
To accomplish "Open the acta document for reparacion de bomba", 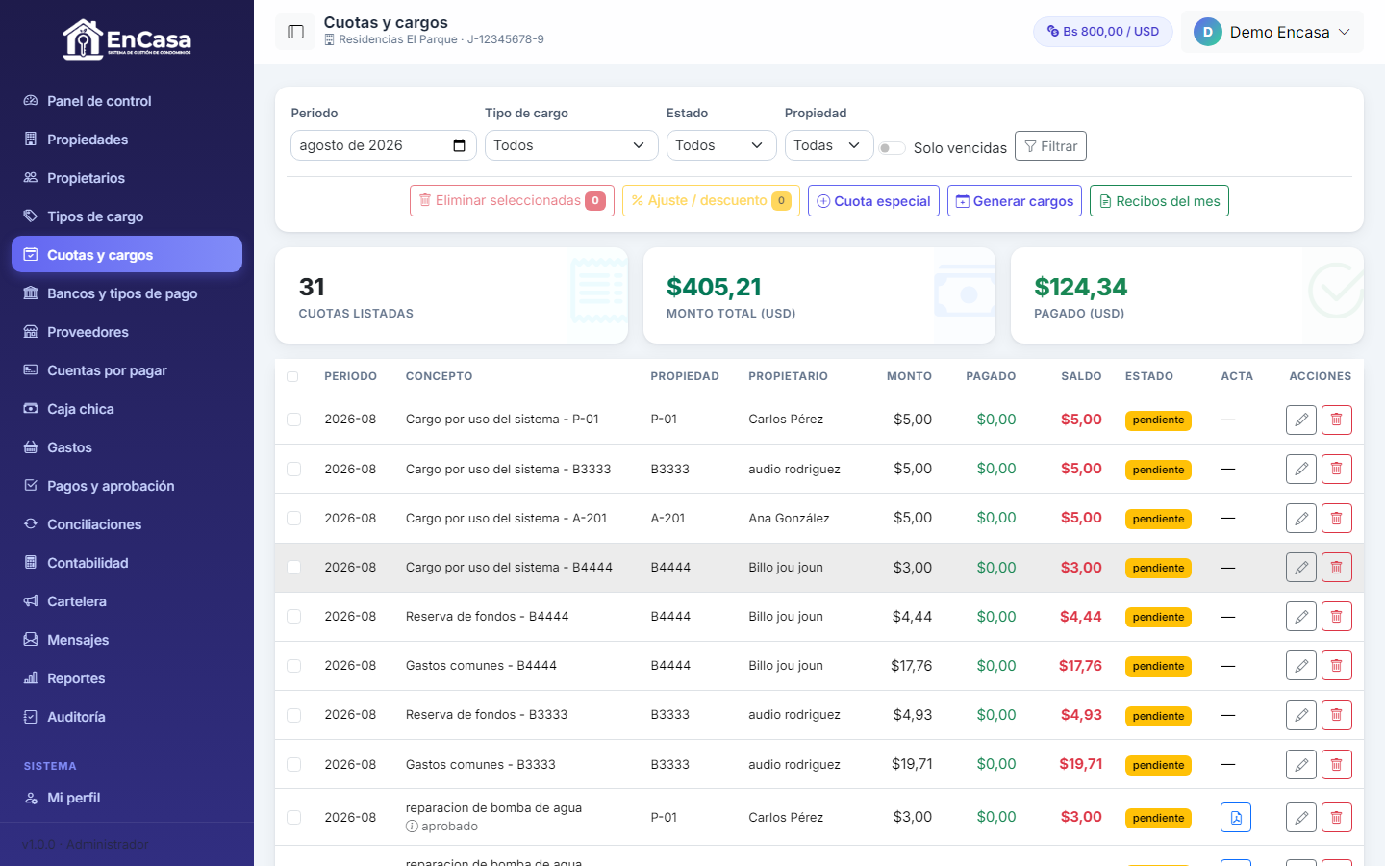I will click(x=1236, y=818).
